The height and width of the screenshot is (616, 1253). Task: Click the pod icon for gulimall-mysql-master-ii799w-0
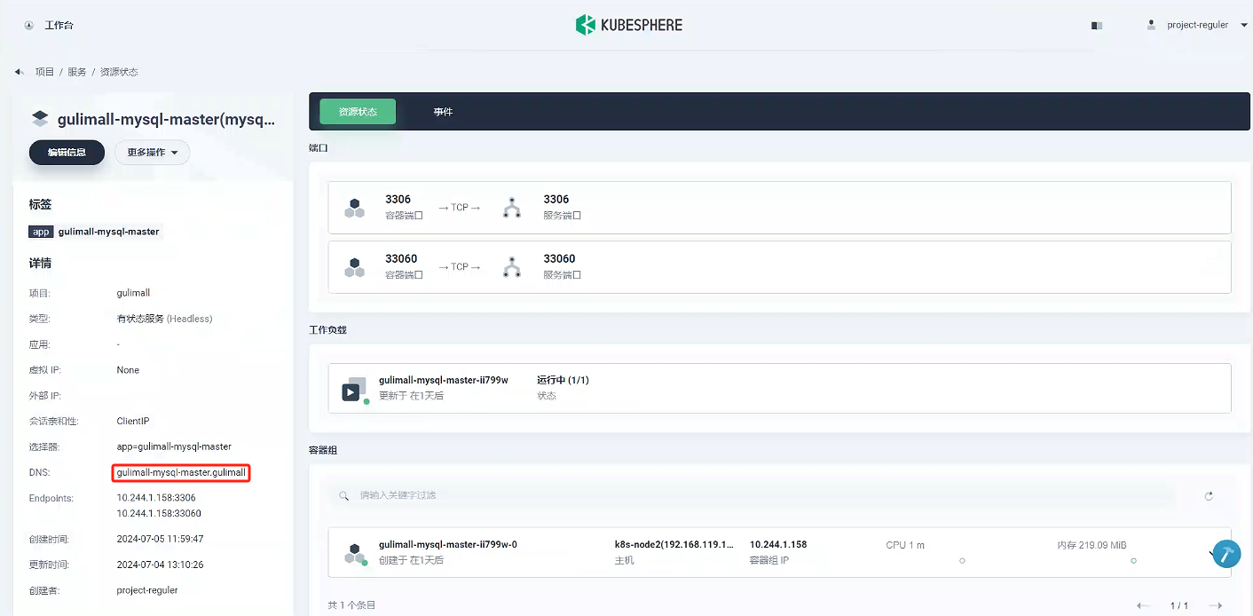pyautogui.click(x=355, y=554)
